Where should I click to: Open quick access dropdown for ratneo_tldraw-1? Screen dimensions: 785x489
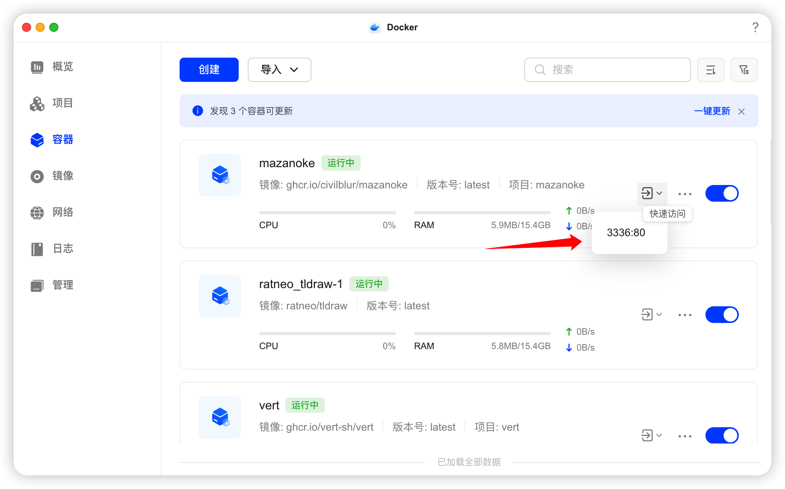[x=651, y=315]
